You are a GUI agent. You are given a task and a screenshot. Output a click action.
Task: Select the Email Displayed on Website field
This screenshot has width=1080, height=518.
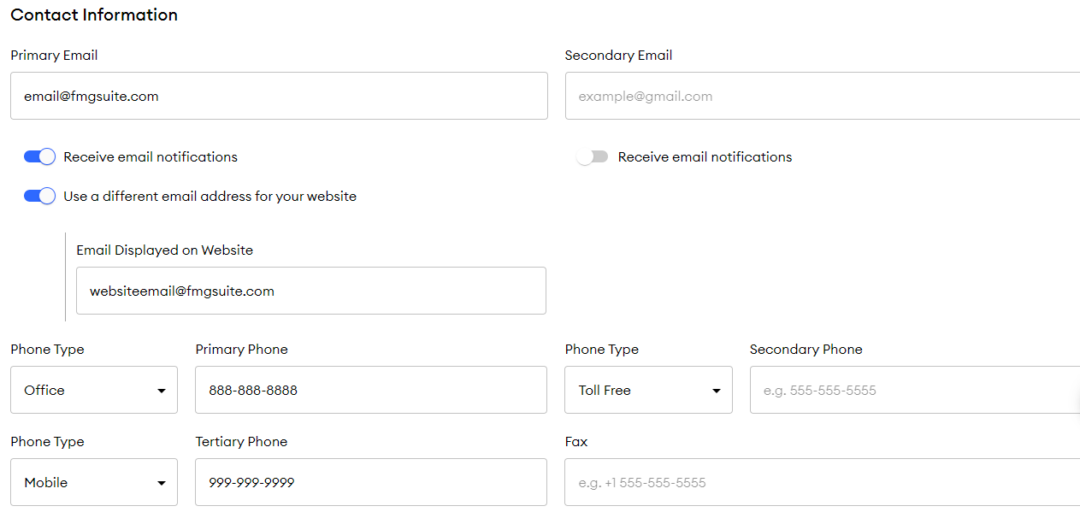click(x=310, y=291)
